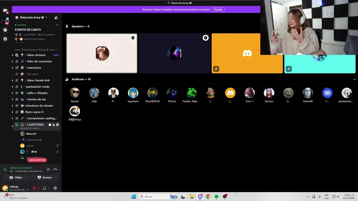
Task: Click the EVENTO DE CANTO event title
Action: point(28,30)
